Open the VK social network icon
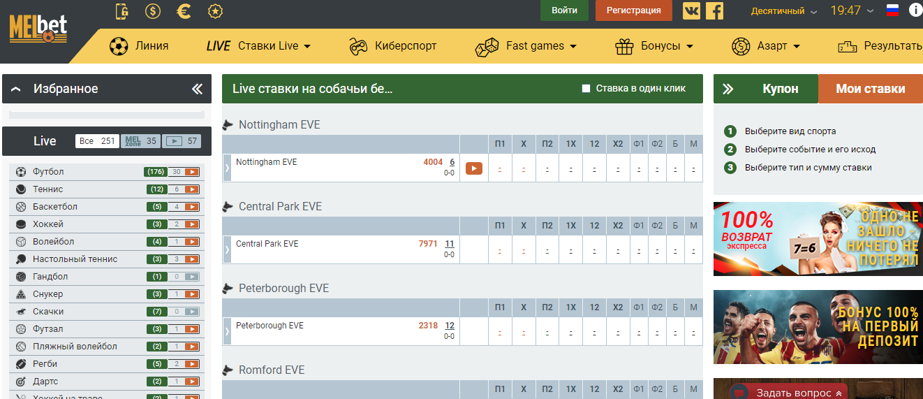923x399 pixels. [691, 10]
